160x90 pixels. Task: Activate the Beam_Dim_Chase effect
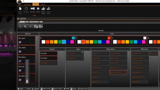(x=140, y=67)
